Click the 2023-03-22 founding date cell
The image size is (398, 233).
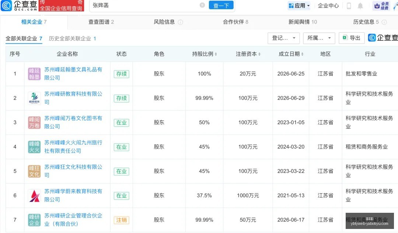[x=291, y=171]
